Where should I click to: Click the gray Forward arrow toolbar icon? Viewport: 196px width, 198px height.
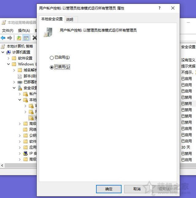click(x=10, y=38)
